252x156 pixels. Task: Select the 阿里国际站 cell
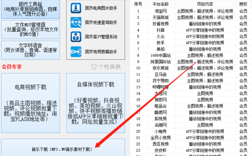161,62
